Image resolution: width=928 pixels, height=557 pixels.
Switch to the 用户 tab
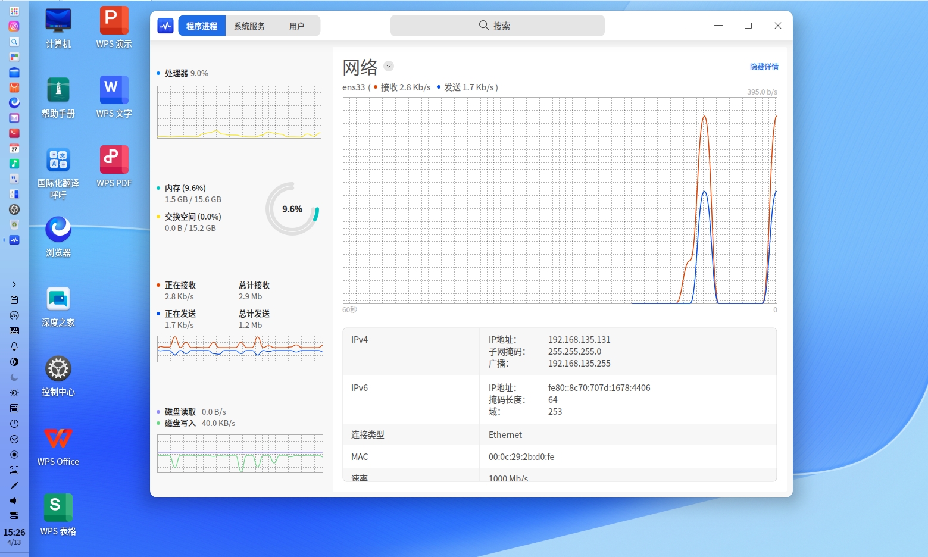(296, 26)
